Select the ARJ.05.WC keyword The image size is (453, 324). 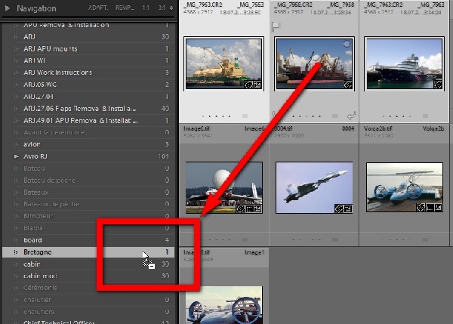point(40,85)
